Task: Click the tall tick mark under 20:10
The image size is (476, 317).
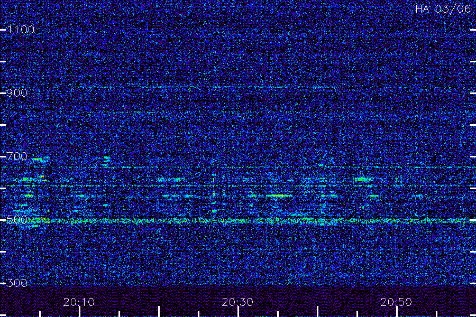Action: (x=79, y=312)
